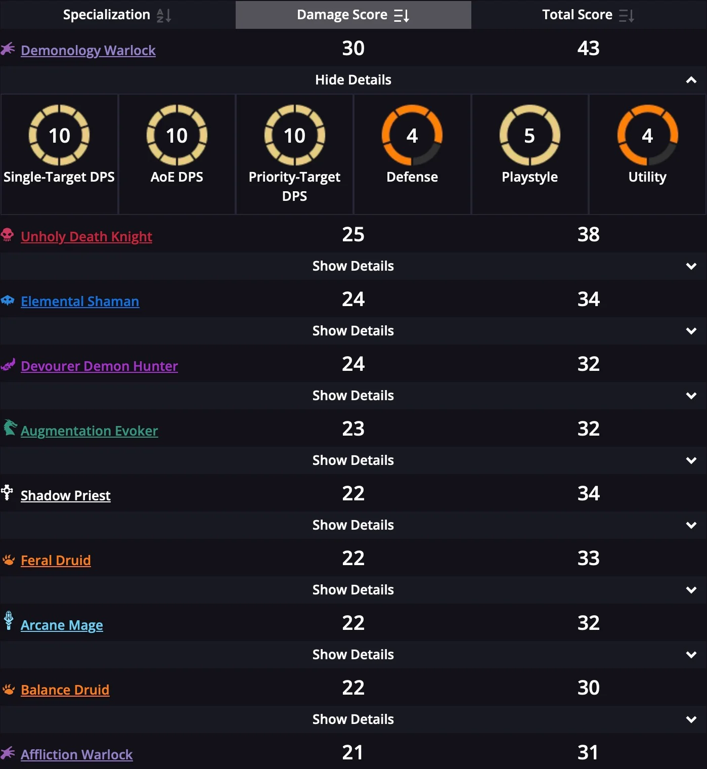Collapse Demonology Warlock details chevron
The height and width of the screenshot is (769, 707).
pyautogui.click(x=691, y=80)
